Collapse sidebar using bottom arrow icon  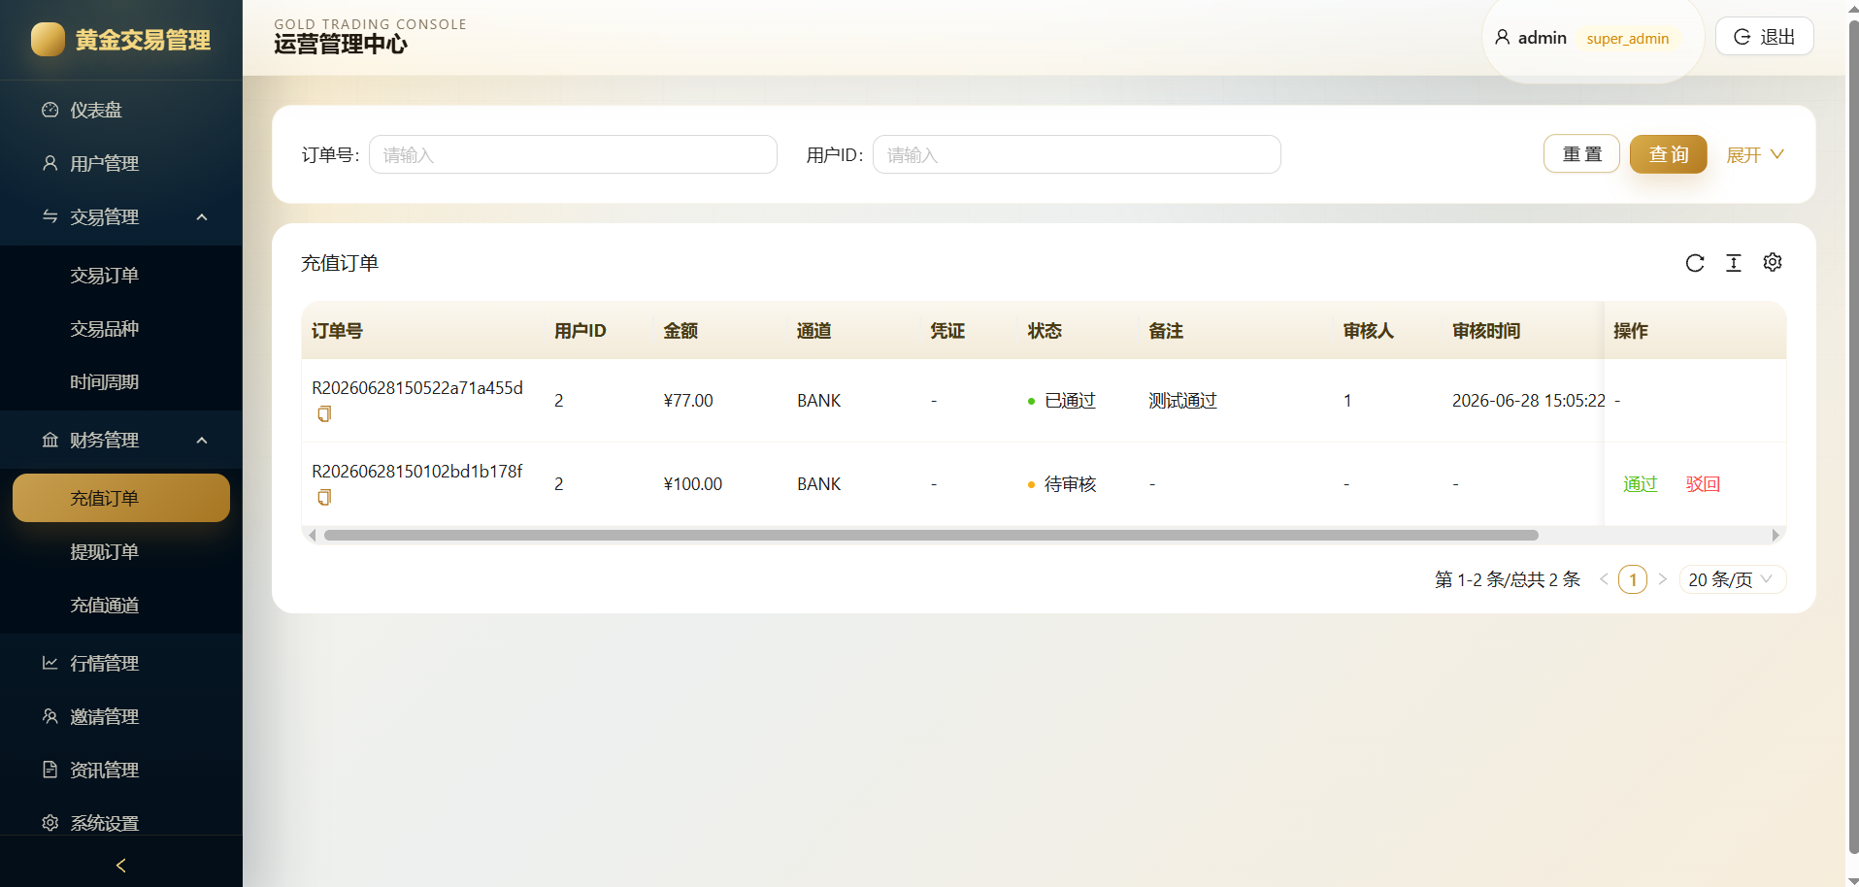121,866
